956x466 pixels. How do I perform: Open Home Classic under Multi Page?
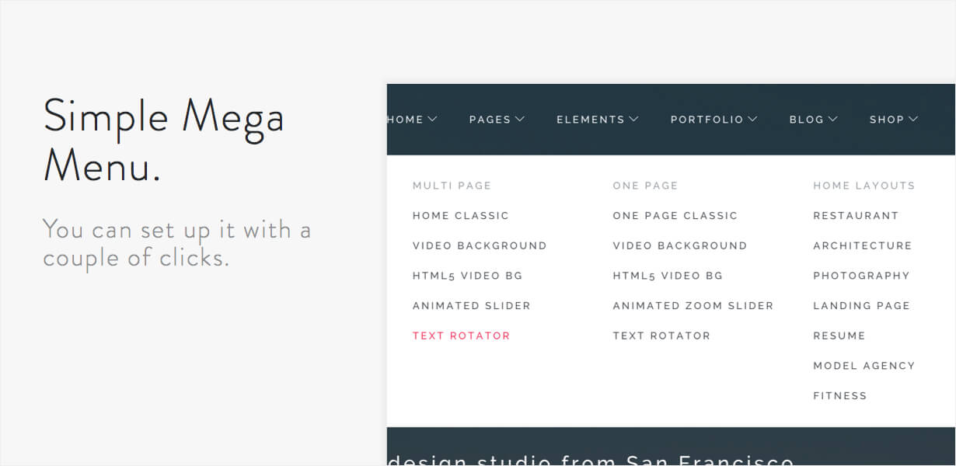(x=461, y=216)
